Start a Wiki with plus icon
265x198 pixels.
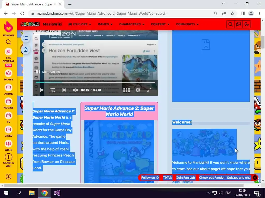pyautogui.click(x=9, y=160)
